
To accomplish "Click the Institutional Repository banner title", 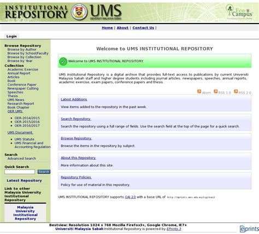I will pyautogui.click(x=36, y=11).
